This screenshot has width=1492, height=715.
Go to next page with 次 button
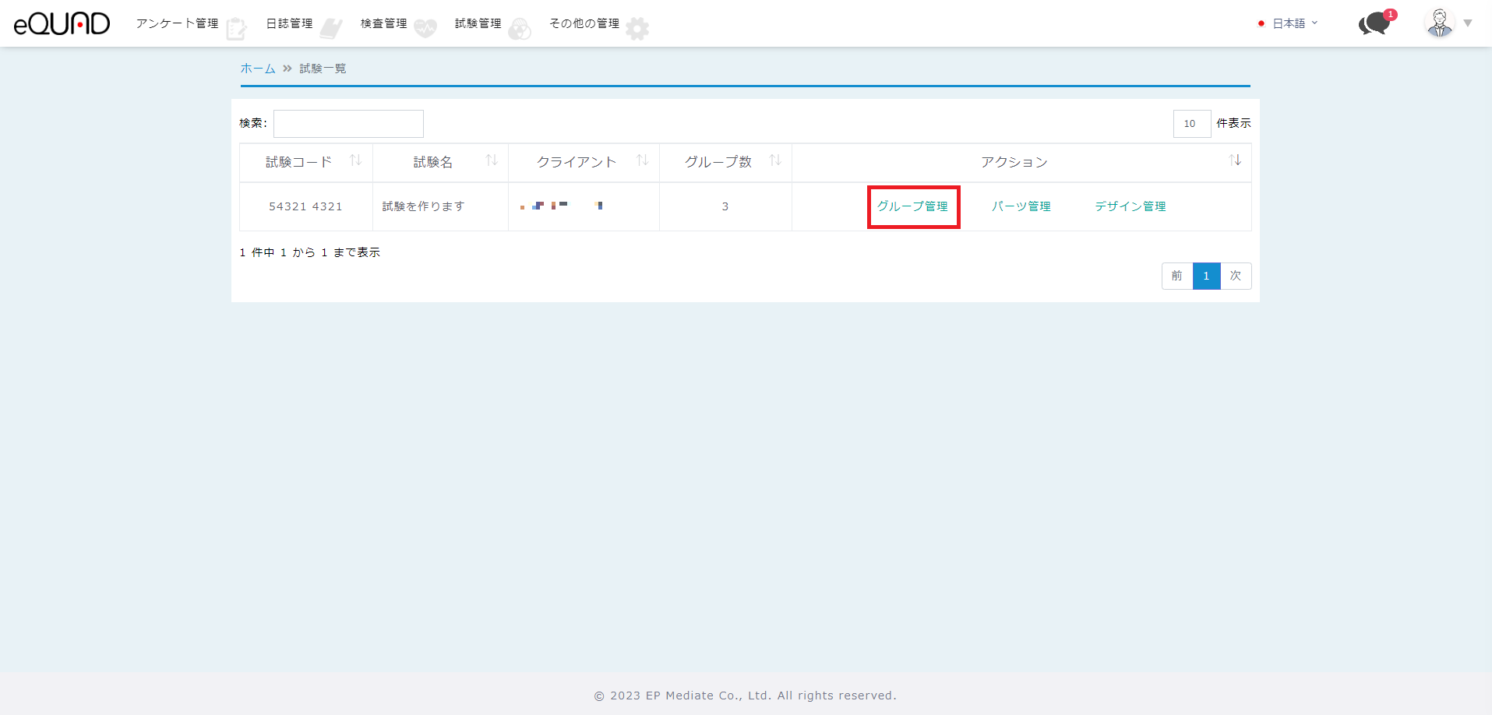1236,276
